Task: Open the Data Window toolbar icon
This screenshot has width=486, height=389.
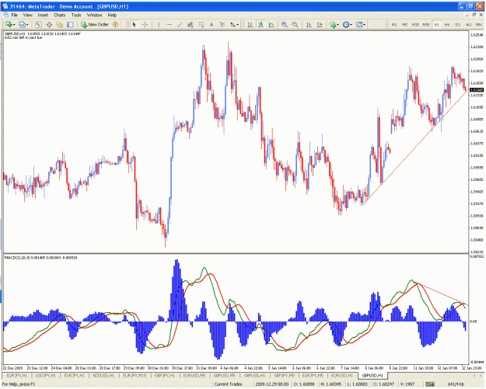Action: [x=49, y=24]
